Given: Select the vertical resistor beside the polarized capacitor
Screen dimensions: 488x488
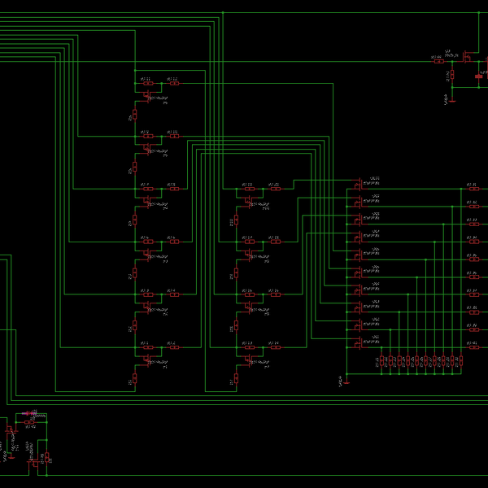Looking at the screenshot, I should point(452,74).
